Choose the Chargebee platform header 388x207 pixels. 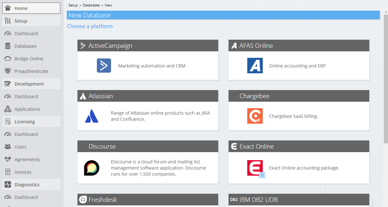[x=299, y=96]
